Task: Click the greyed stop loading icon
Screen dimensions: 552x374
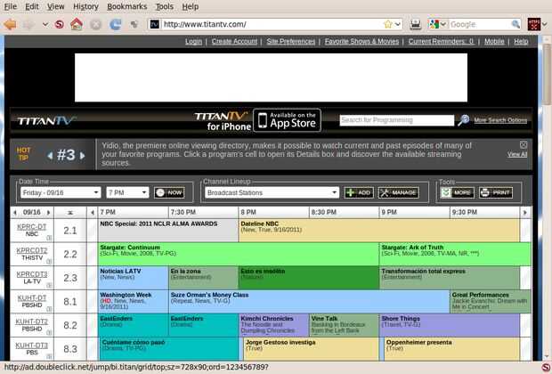Action: coord(95,24)
